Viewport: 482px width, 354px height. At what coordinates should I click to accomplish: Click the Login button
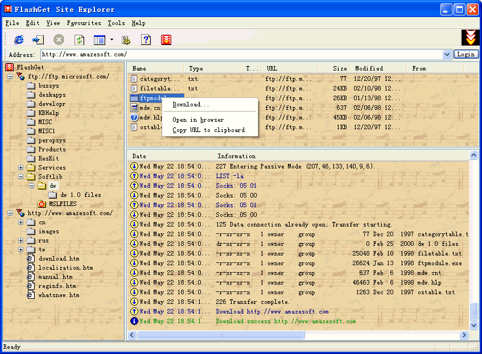tap(467, 54)
